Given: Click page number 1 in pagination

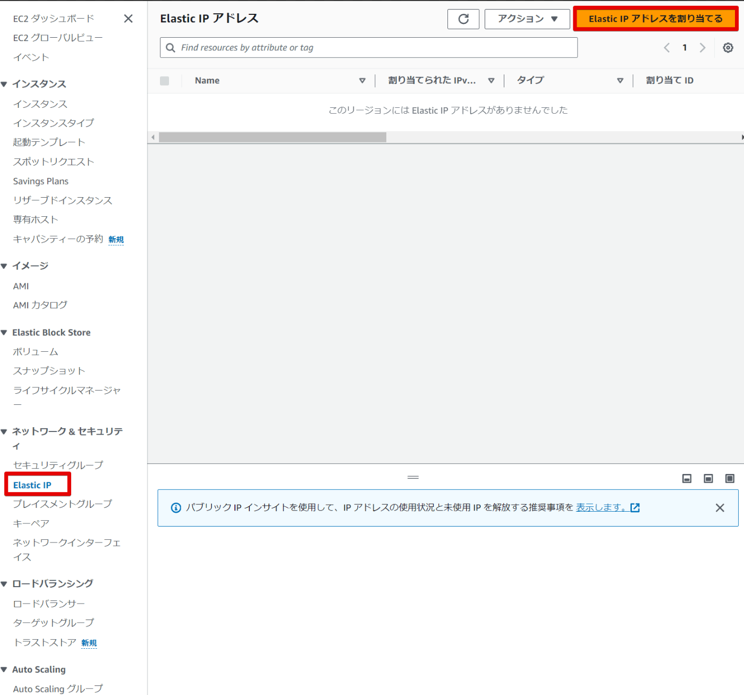Looking at the screenshot, I should 684,48.
